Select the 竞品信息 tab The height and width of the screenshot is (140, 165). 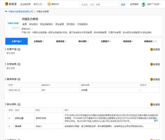coord(128,41)
